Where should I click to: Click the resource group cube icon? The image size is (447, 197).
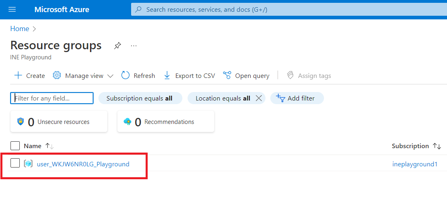click(x=28, y=164)
